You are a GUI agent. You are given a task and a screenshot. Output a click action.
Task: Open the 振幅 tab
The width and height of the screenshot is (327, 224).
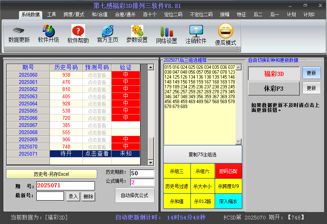(225, 15)
